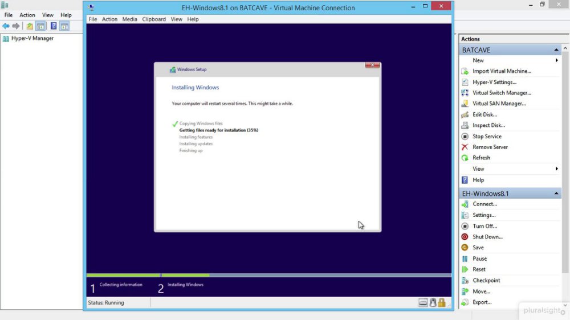Click the Stop Service icon
The height and width of the screenshot is (320, 570).
(x=465, y=136)
